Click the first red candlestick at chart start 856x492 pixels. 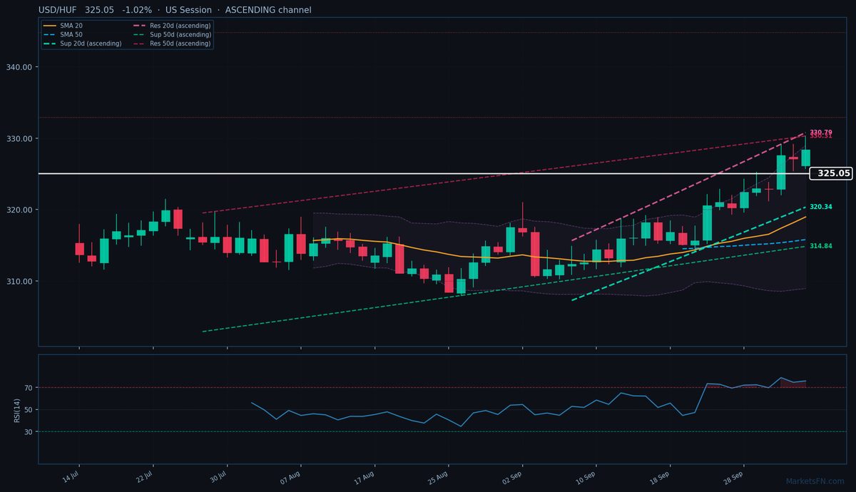pos(79,249)
